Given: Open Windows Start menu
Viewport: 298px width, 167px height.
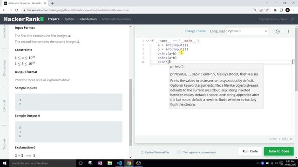Looking at the screenshot, I should coord(5,163).
